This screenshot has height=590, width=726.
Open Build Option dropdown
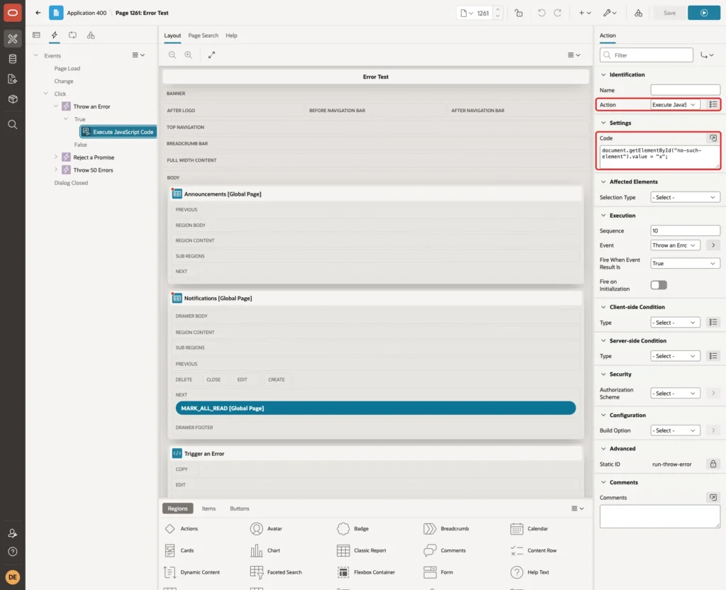pos(675,430)
